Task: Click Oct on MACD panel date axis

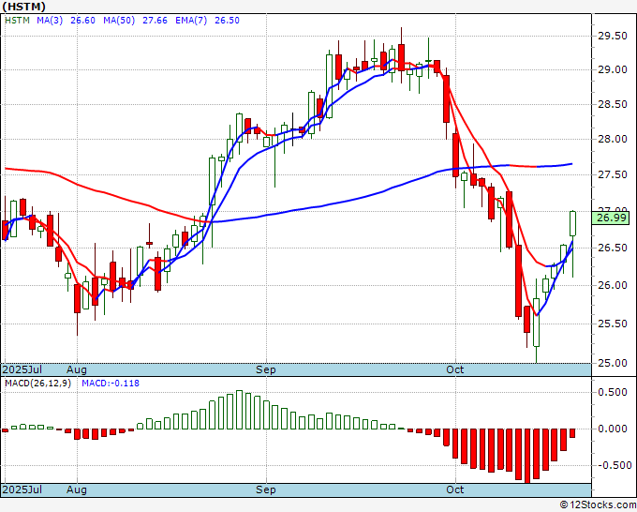Action: pos(454,489)
